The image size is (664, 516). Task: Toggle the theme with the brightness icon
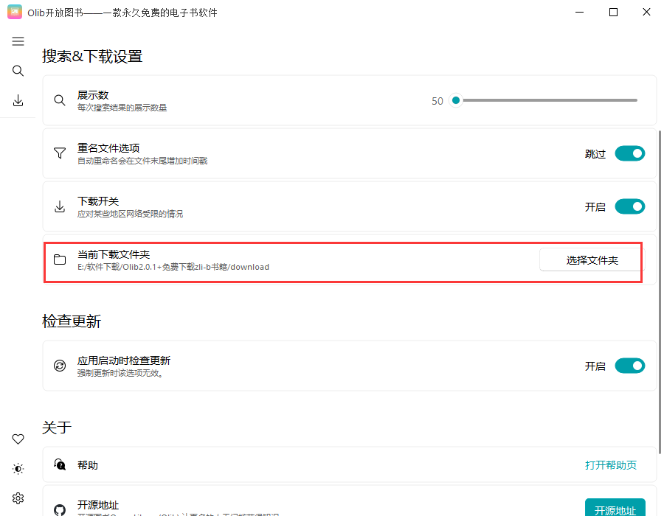(18, 468)
